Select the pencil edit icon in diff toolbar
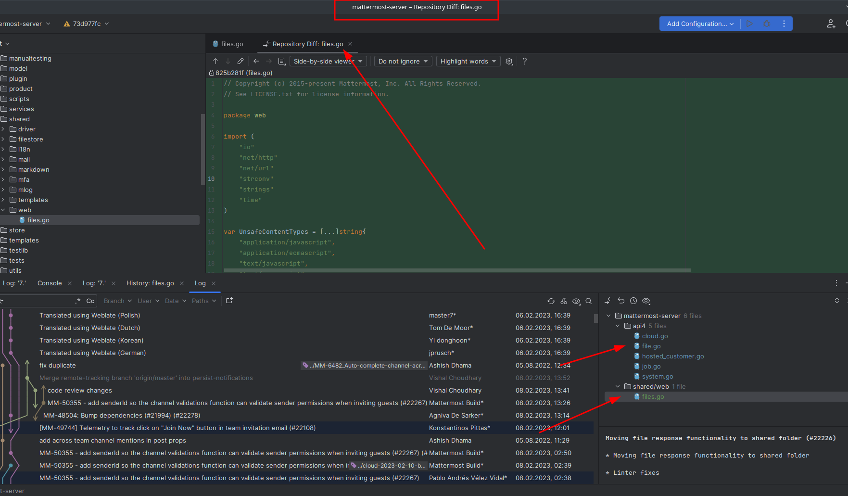This screenshot has width=848, height=496. click(240, 61)
